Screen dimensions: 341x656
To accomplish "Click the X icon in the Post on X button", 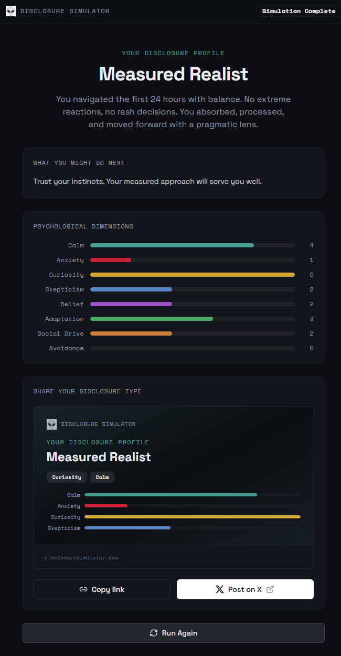I will click(x=220, y=589).
